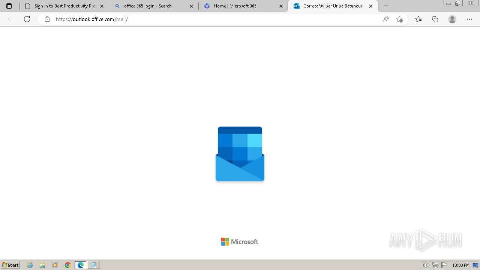Open the tab actions menu icon
The width and height of the screenshot is (480, 270).
9,6
